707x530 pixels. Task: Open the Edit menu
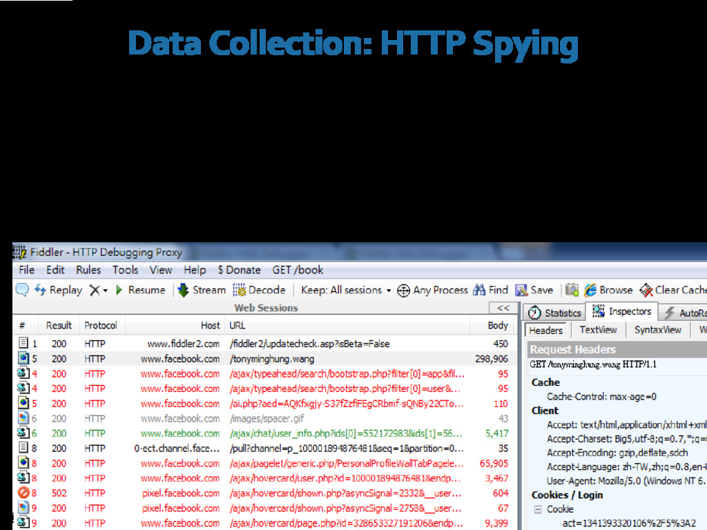[x=55, y=270]
